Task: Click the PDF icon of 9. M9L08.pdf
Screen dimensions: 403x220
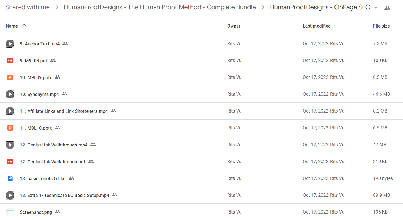Action: pyautogui.click(x=10, y=61)
